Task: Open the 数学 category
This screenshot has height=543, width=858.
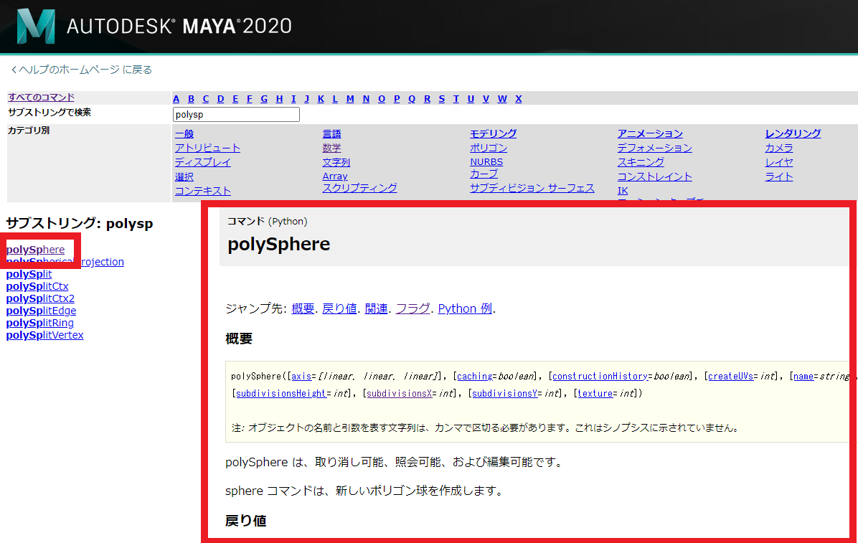Action: coord(331,148)
